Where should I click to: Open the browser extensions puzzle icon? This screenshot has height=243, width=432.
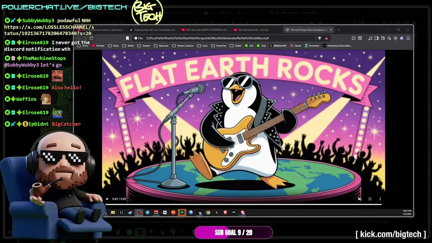pyautogui.click(x=353, y=38)
